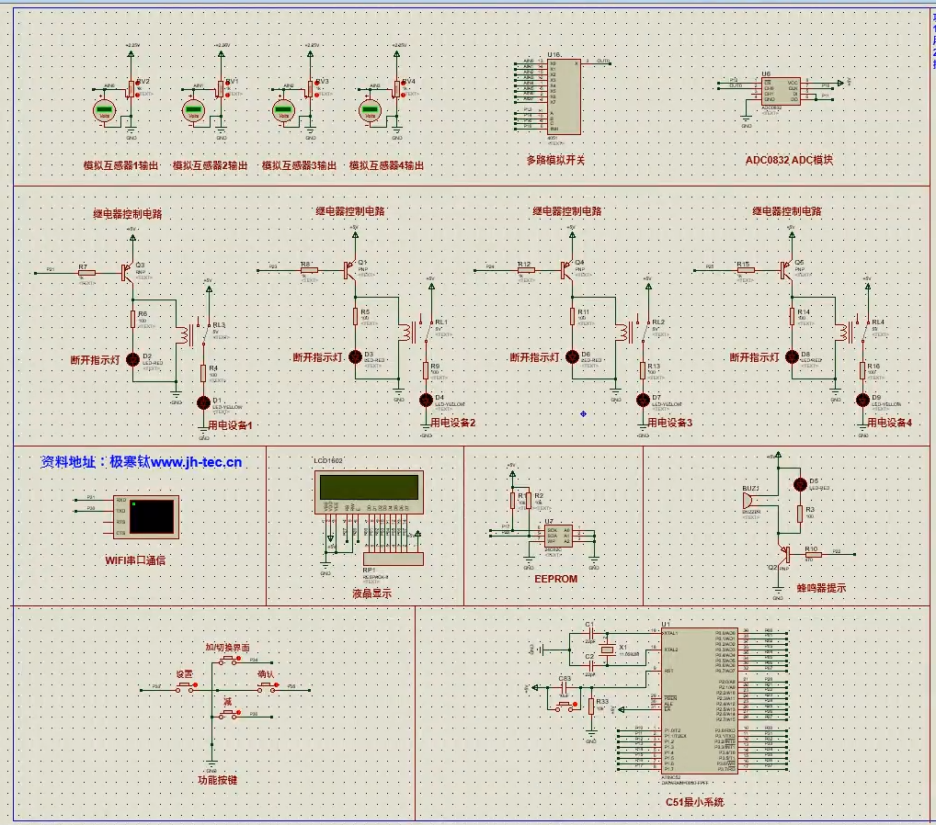This screenshot has height=825, width=936.
Task: Click the AC voltmeter above 模拟互感器4输出
Action: (370, 111)
